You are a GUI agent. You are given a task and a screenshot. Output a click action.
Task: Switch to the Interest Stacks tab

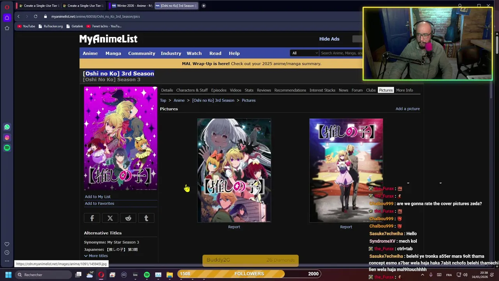322,90
